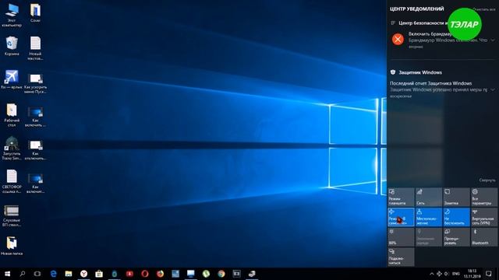
Task: Open taskbar search magnifier
Action: click(x=23, y=274)
